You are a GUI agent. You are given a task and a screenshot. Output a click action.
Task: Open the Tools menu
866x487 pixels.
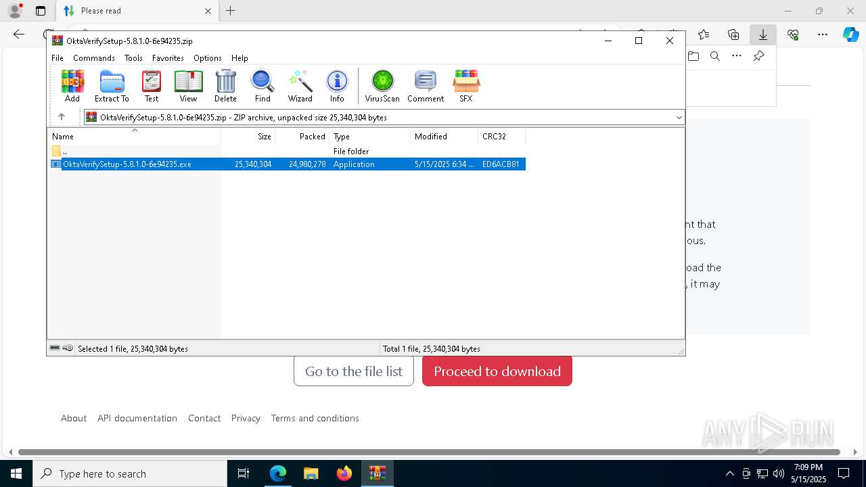click(x=133, y=58)
